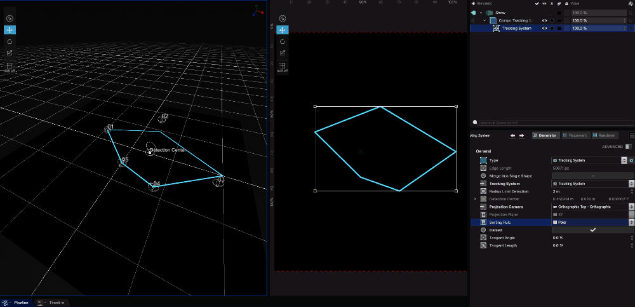This screenshot has height=307, width=635.
Task: Click the Merge Into Single Shape property icon
Action: click(483, 175)
